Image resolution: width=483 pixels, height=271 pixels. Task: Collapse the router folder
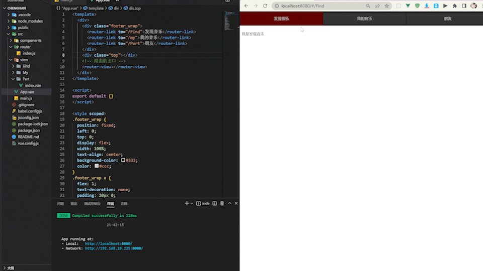coord(11,47)
